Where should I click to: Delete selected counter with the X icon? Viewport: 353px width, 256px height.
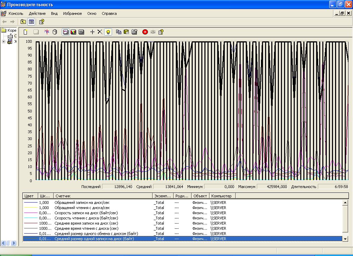[x=100, y=32]
